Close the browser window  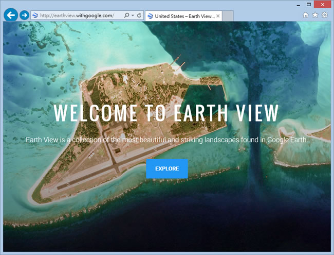point(322,4)
